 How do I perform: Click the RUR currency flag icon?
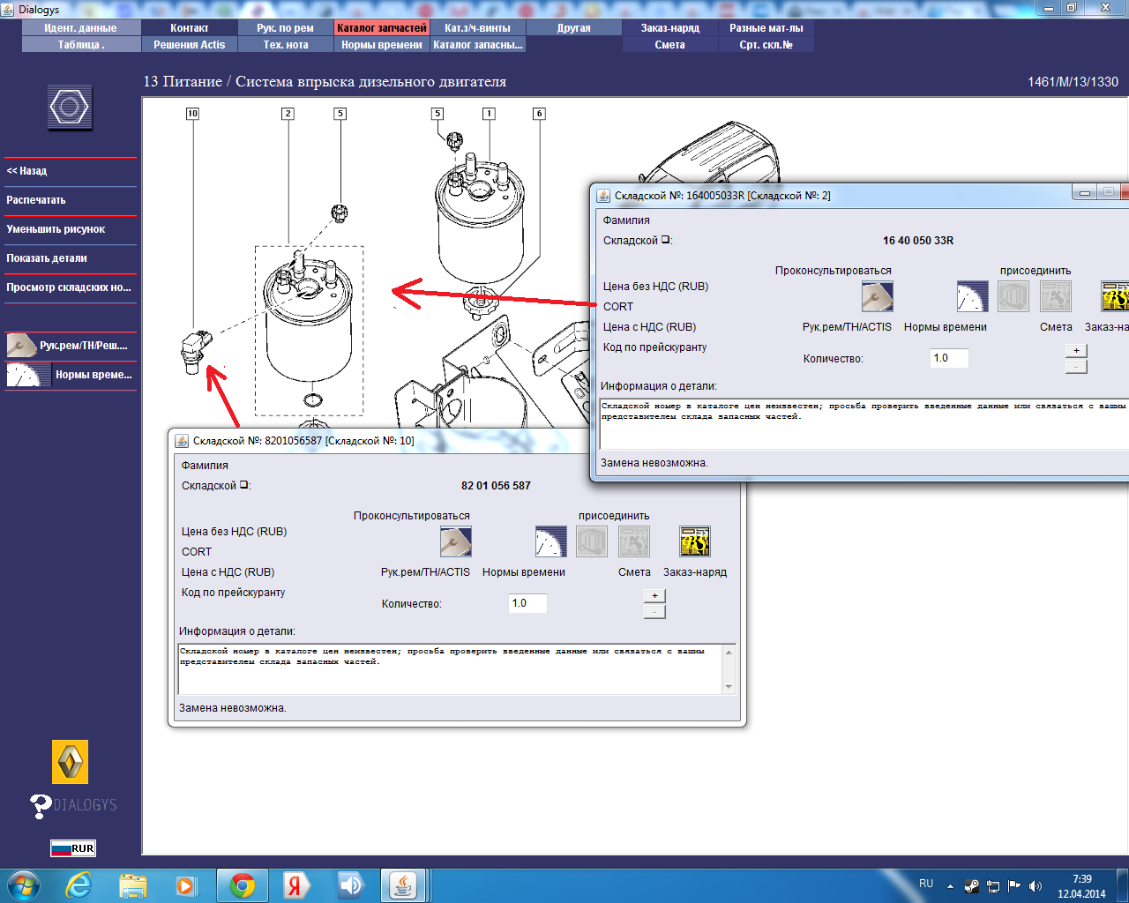coord(73,848)
